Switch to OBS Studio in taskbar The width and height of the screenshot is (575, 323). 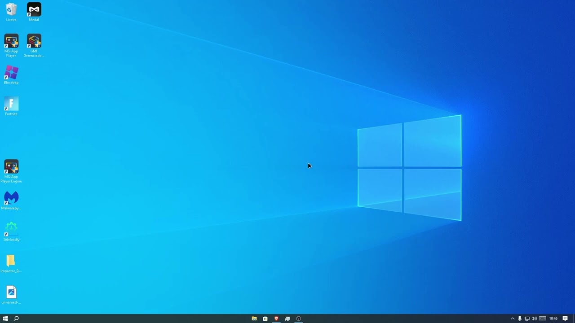(x=298, y=319)
